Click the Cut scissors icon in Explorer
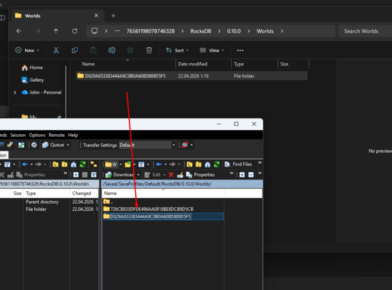392x290 pixels. [56, 50]
